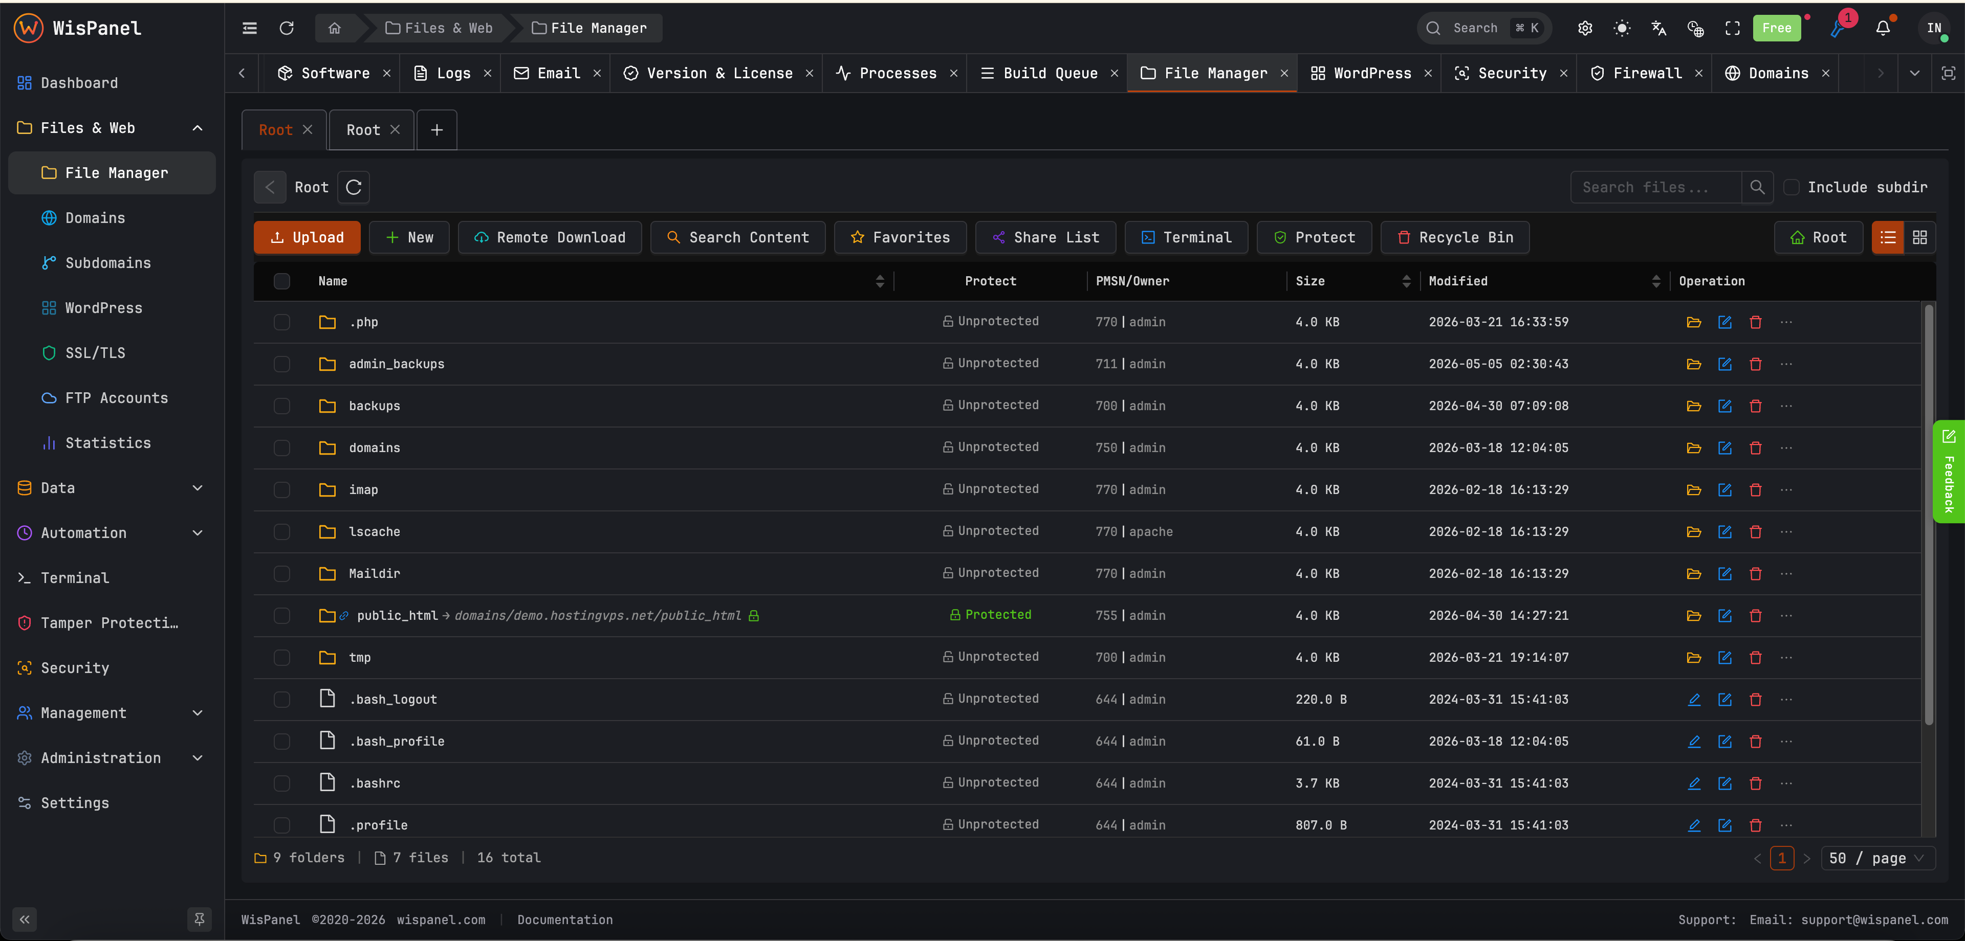The image size is (1965, 941).
Task: Click the refresh icon in top bar
Action: [x=287, y=28]
